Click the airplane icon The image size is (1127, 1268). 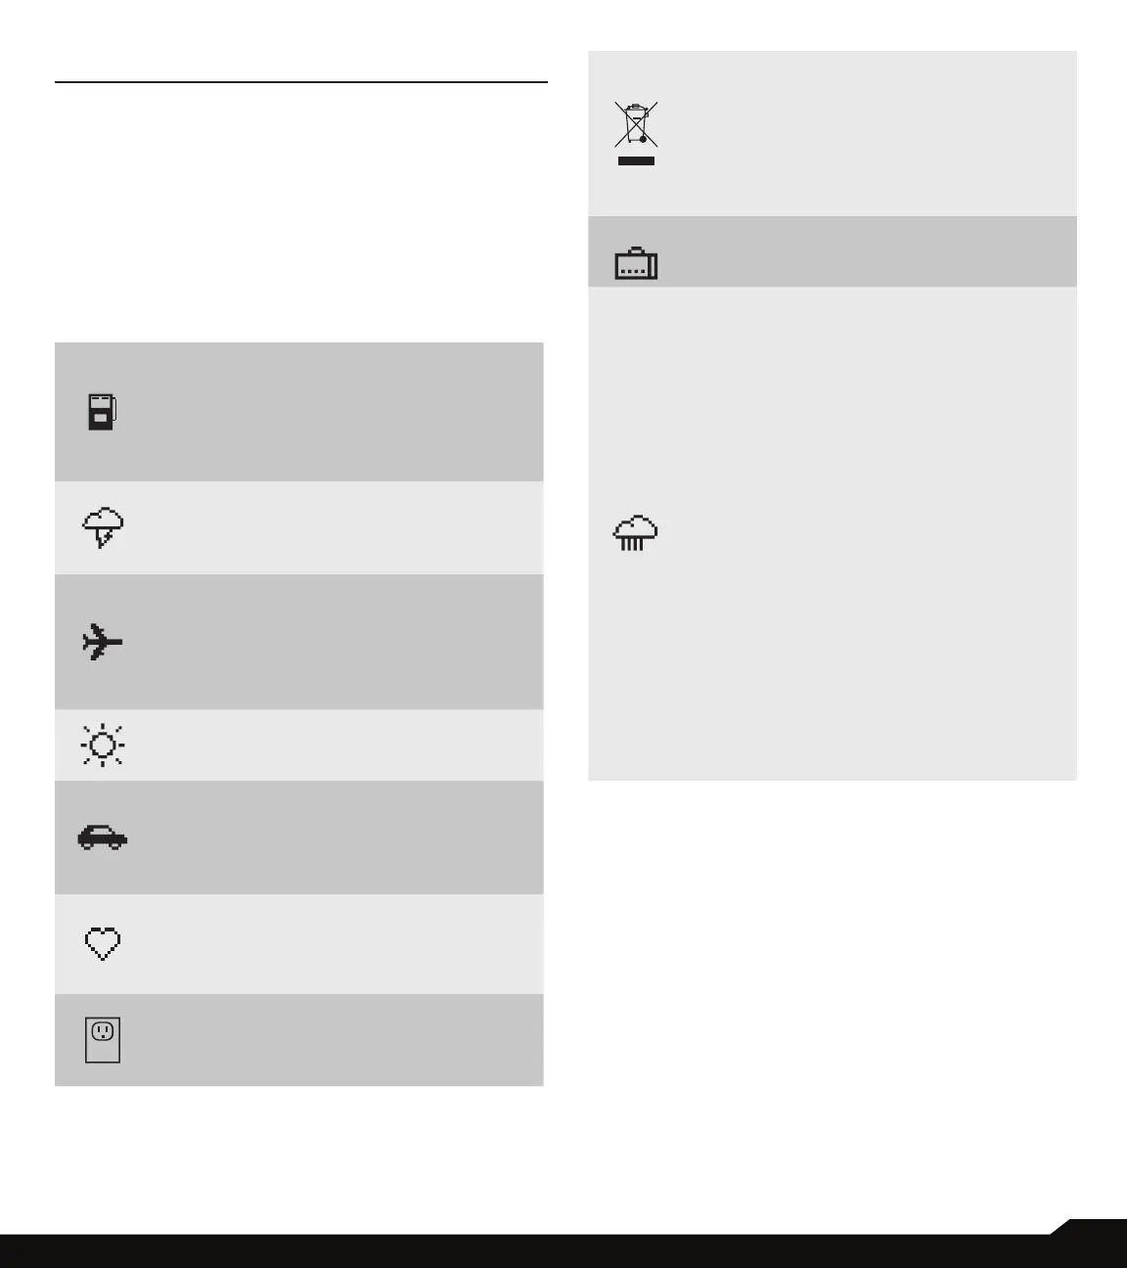103,642
